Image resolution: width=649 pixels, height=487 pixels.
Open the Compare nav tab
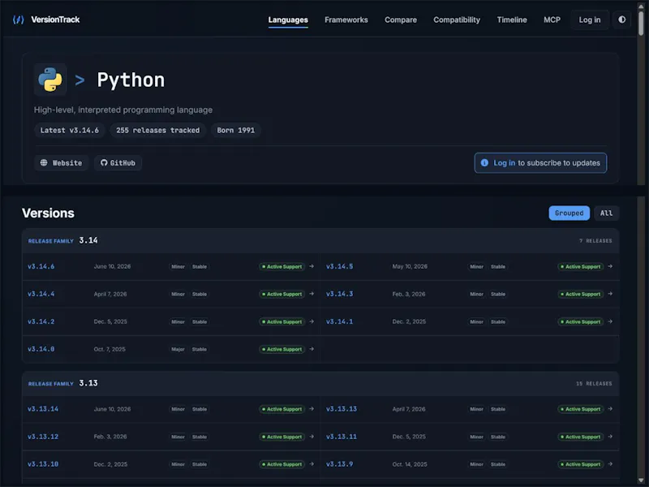coord(400,19)
